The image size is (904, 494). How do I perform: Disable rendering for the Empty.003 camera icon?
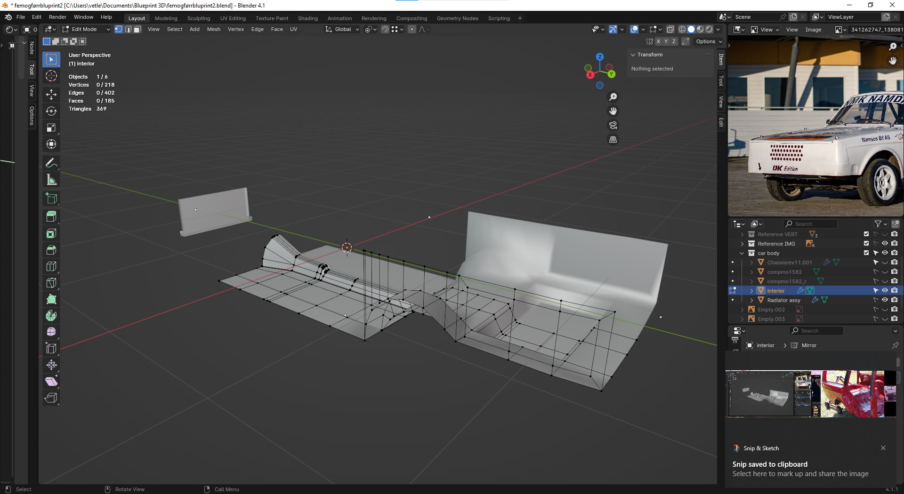pyautogui.click(x=895, y=319)
